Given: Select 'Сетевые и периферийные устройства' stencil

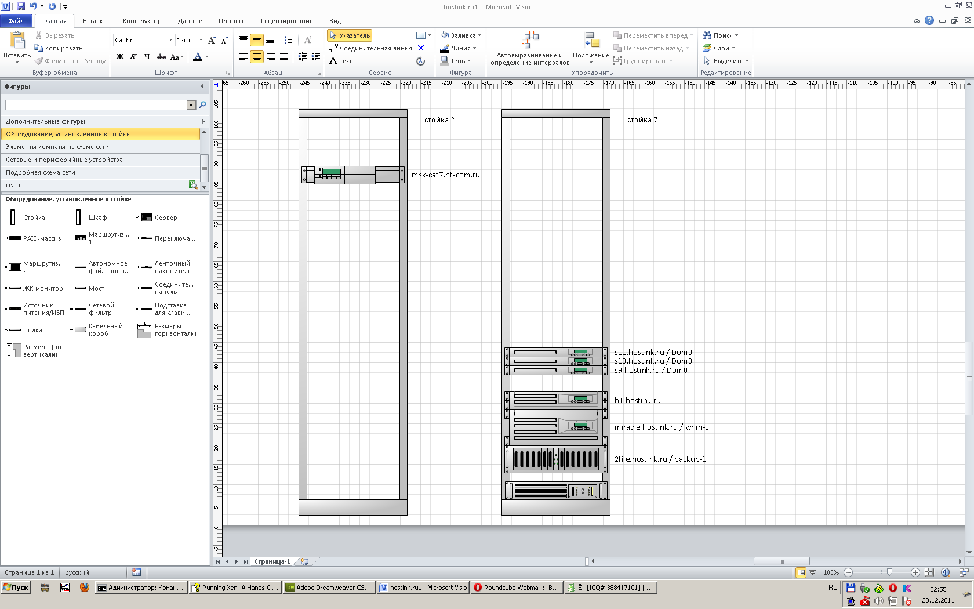Looking at the screenshot, I should [x=100, y=159].
